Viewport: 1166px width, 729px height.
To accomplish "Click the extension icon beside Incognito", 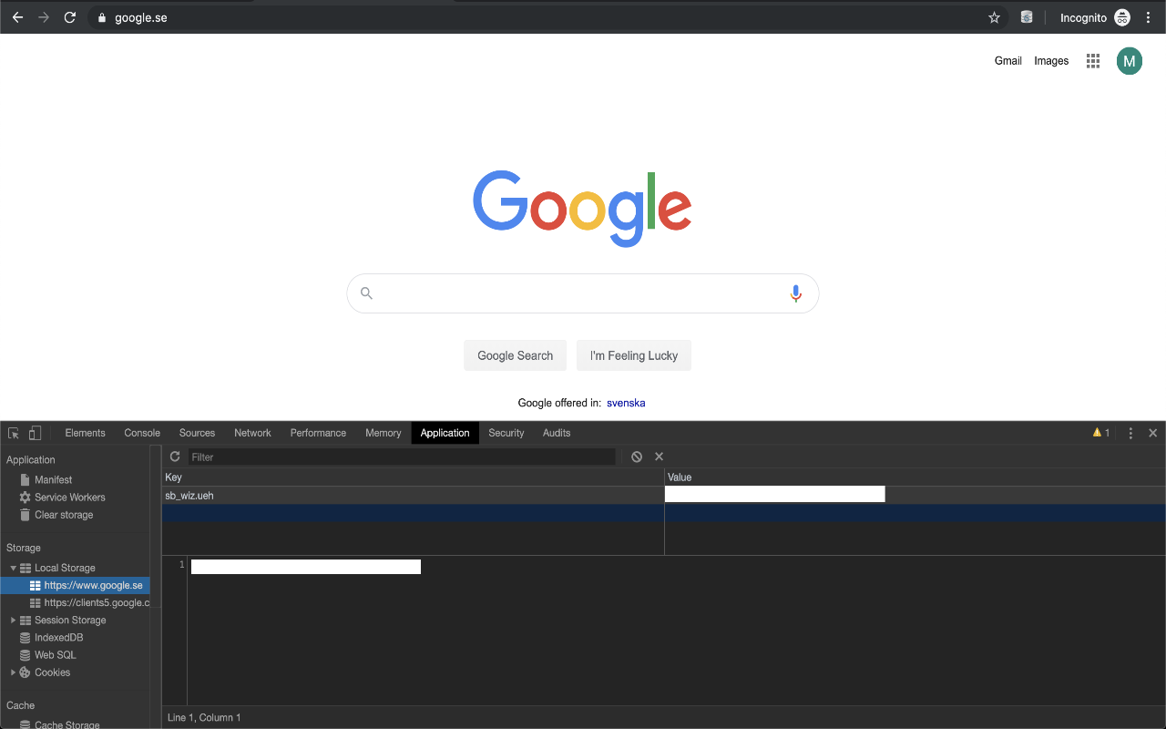I will [x=1027, y=17].
